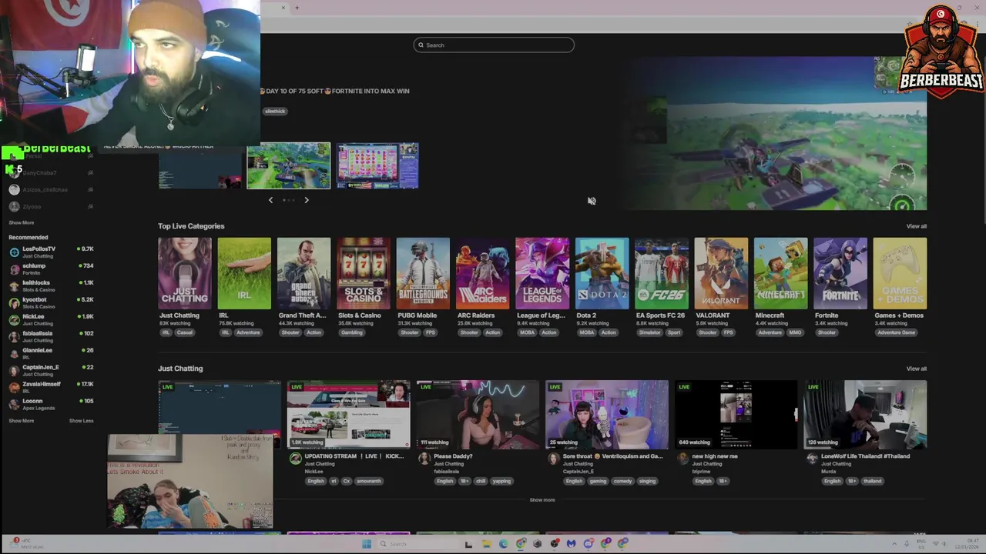This screenshot has height=554, width=986.
Task: Open EA Sports FC 26 category
Action: pos(662,273)
